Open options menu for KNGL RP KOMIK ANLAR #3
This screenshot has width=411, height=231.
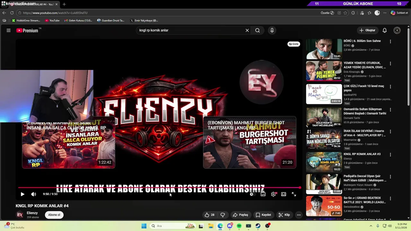[390, 155]
